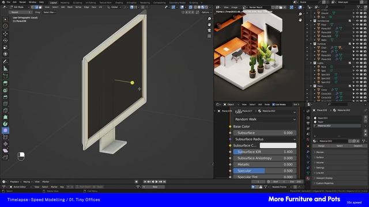Viewport: 369px width, 207px height.
Task: Expand Subsurface Radius socket
Action: click(265, 139)
